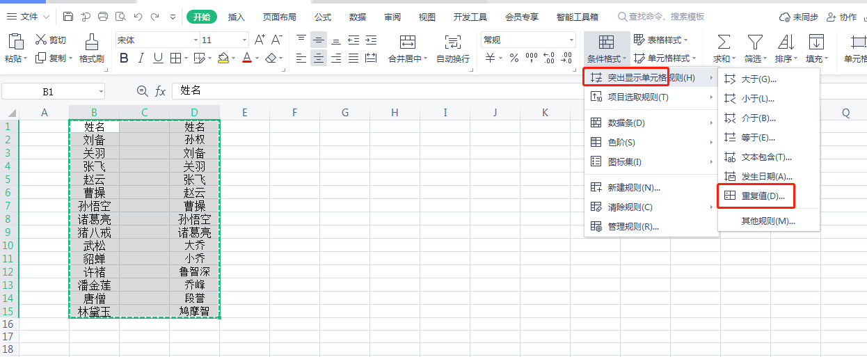Open the number format dropdown (常规)

click(572, 40)
